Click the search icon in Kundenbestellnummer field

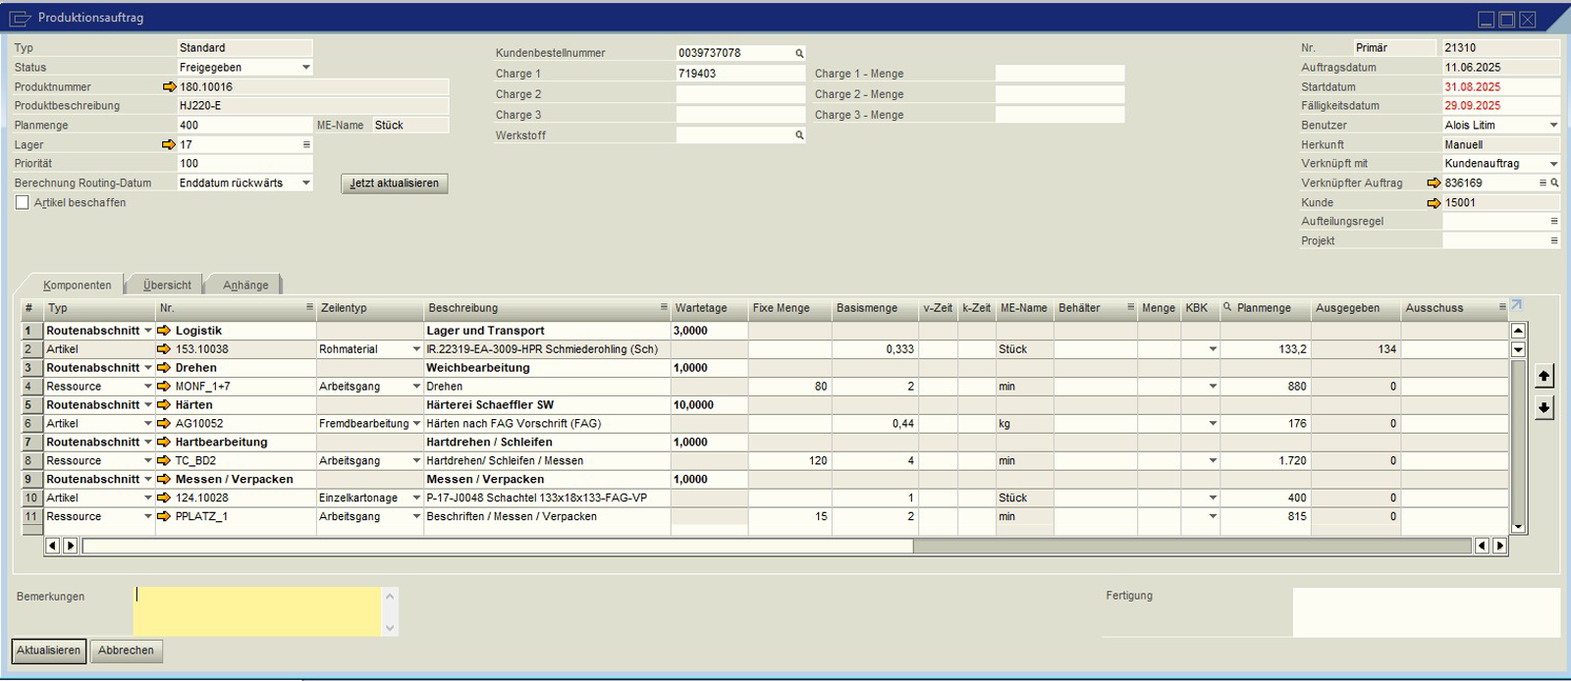(799, 54)
